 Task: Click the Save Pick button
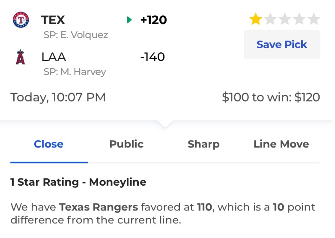tap(282, 45)
